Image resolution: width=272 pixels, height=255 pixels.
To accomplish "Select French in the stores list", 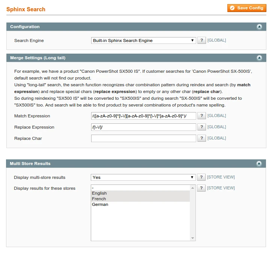I will coord(140,199).
